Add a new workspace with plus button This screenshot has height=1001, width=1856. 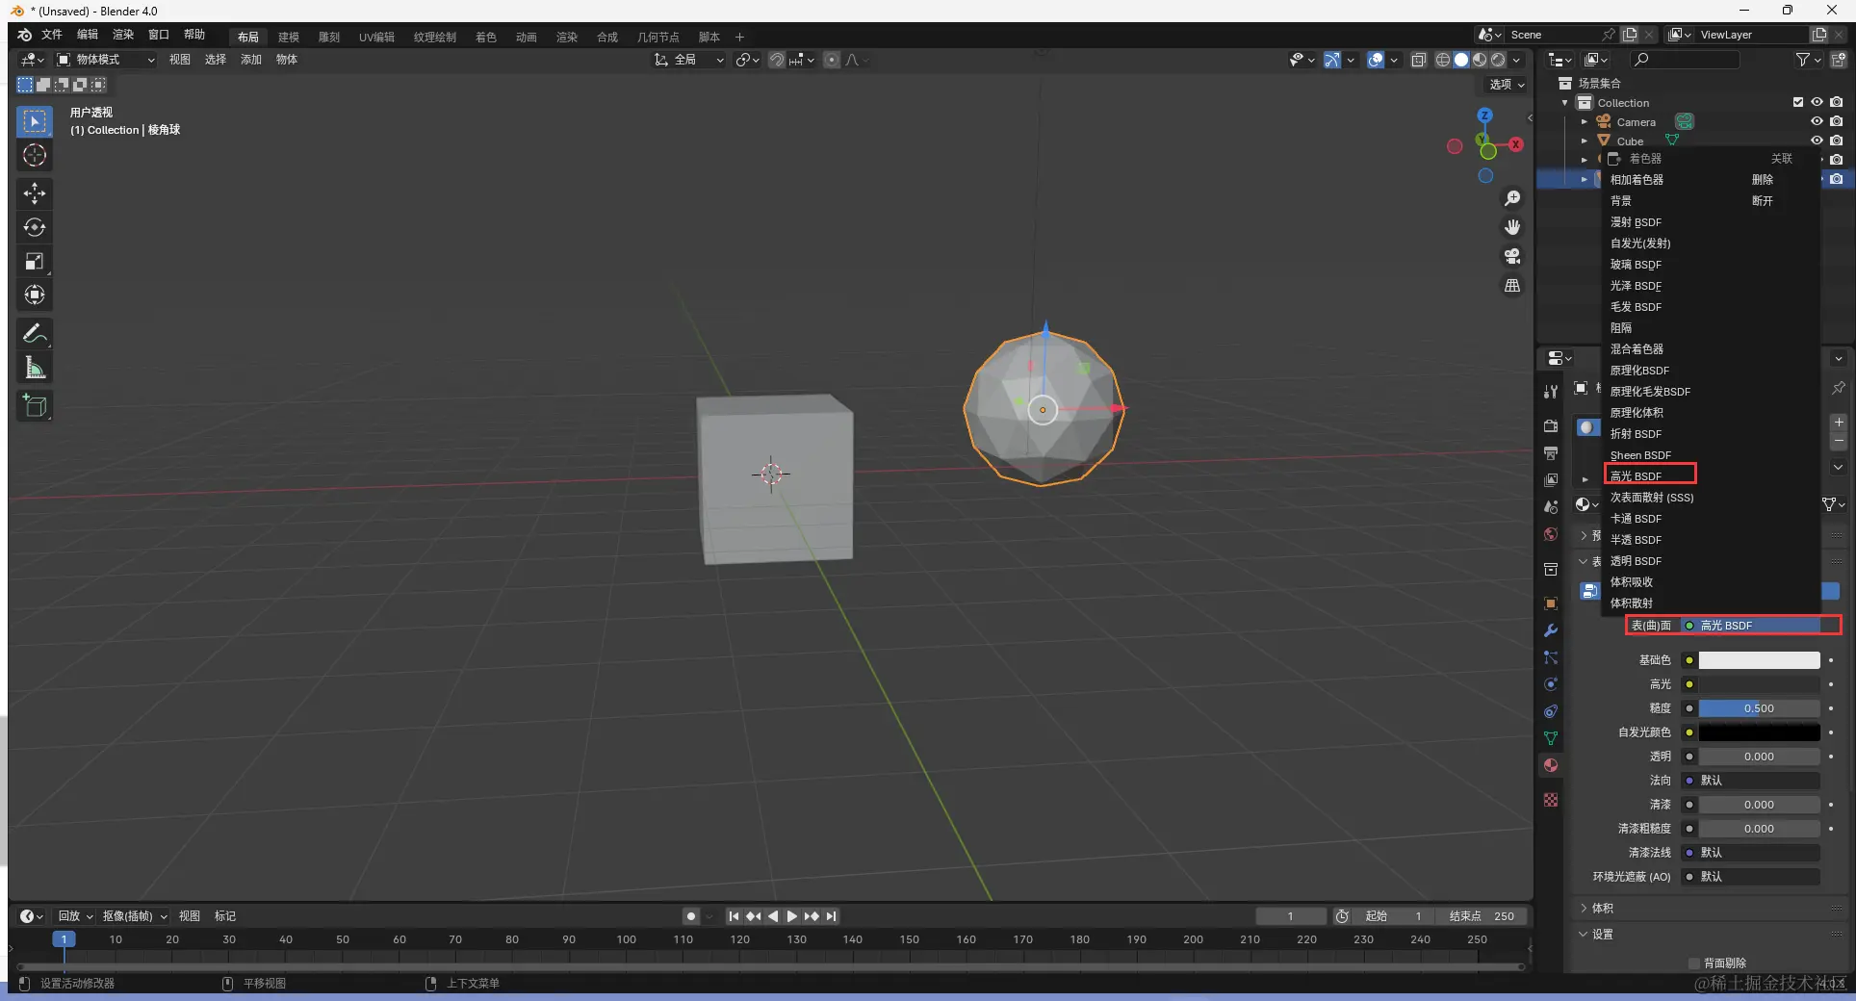tap(739, 37)
